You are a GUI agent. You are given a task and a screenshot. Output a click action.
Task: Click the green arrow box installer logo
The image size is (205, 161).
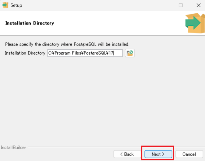click(x=195, y=23)
